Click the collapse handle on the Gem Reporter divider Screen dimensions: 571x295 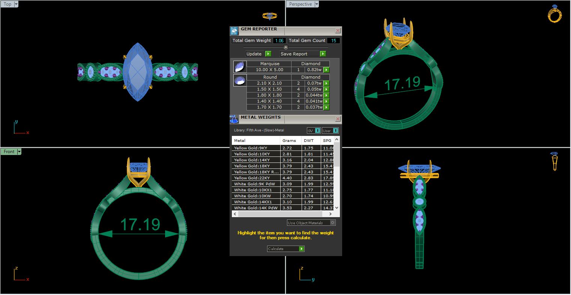[286, 47]
